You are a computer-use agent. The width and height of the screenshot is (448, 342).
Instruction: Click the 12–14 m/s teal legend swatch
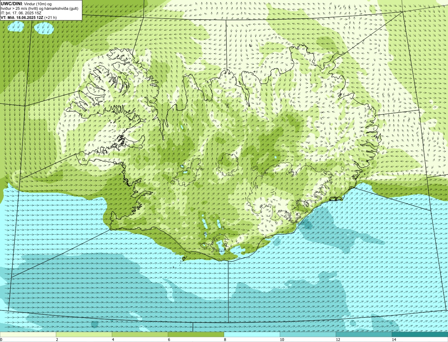point(364,334)
